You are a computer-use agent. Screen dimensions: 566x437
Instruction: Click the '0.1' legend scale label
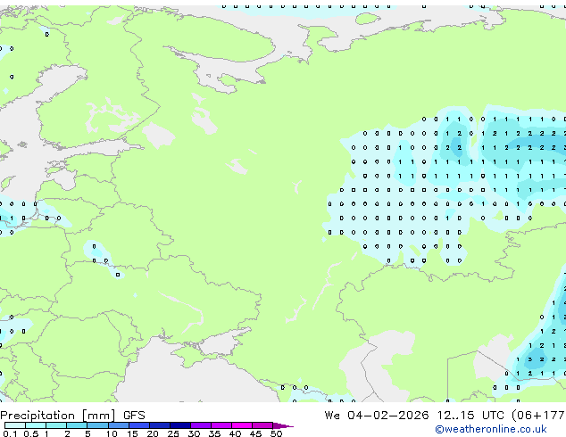[10, 433]
